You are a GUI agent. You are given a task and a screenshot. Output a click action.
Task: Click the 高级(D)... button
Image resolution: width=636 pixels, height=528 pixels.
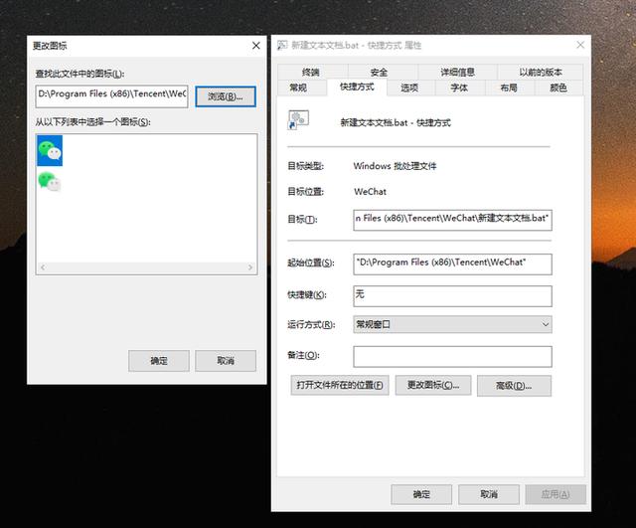tap(514, 386)
